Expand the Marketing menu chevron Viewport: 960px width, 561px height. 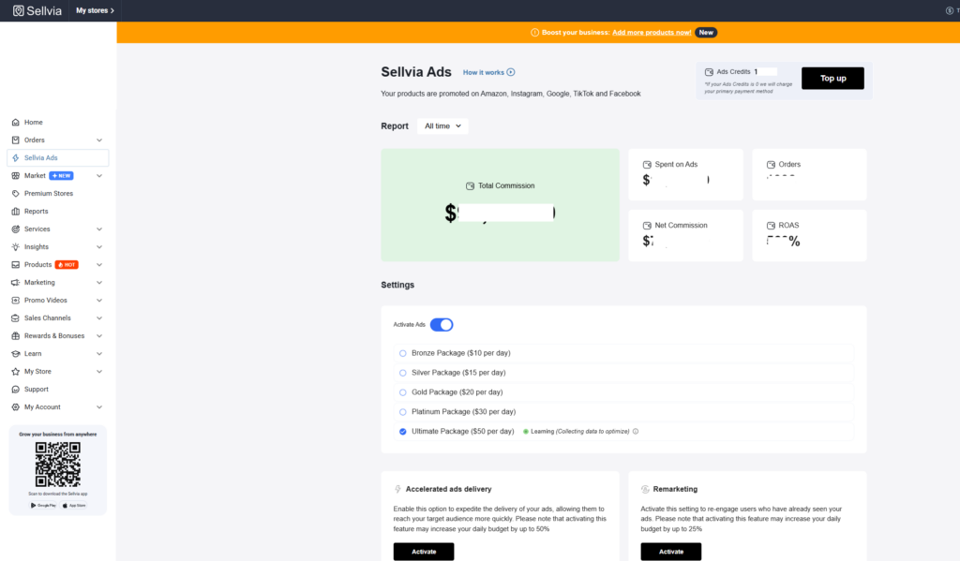(x=99, y=282)
